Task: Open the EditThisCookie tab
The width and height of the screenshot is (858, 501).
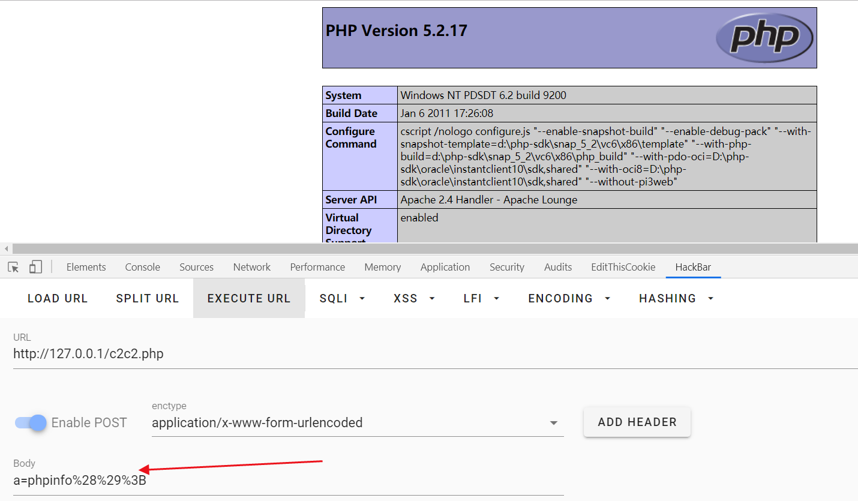Action: pyautogui.click(x=623, y=267)
